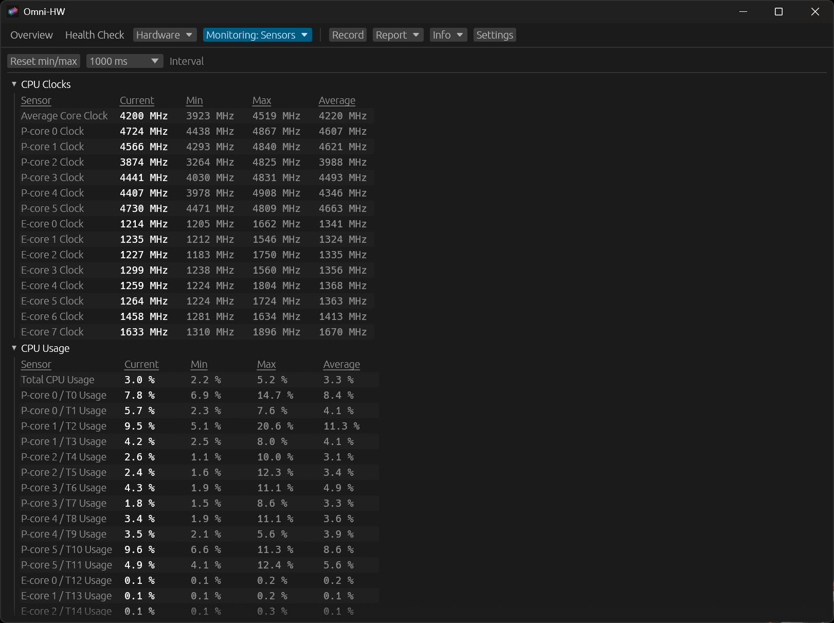Select the P-core 3 Clock sensor
Screen dimensions: 834x623
[196, 177]
